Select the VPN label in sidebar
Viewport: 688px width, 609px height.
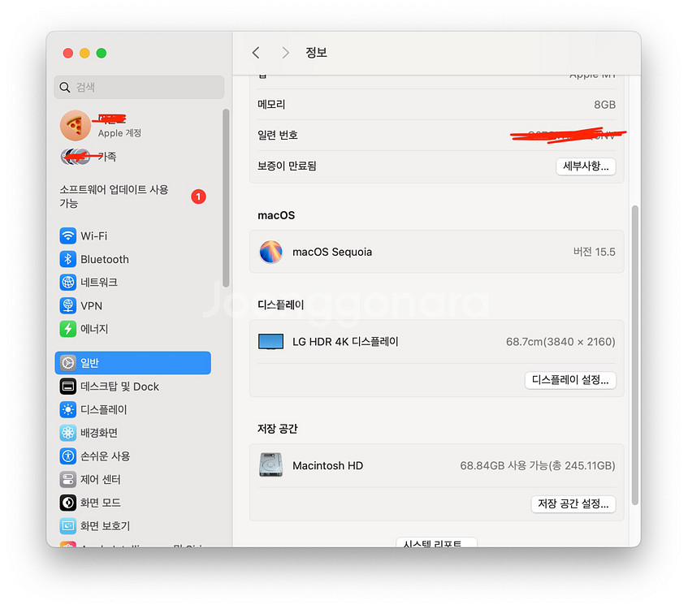pos(91,306)
